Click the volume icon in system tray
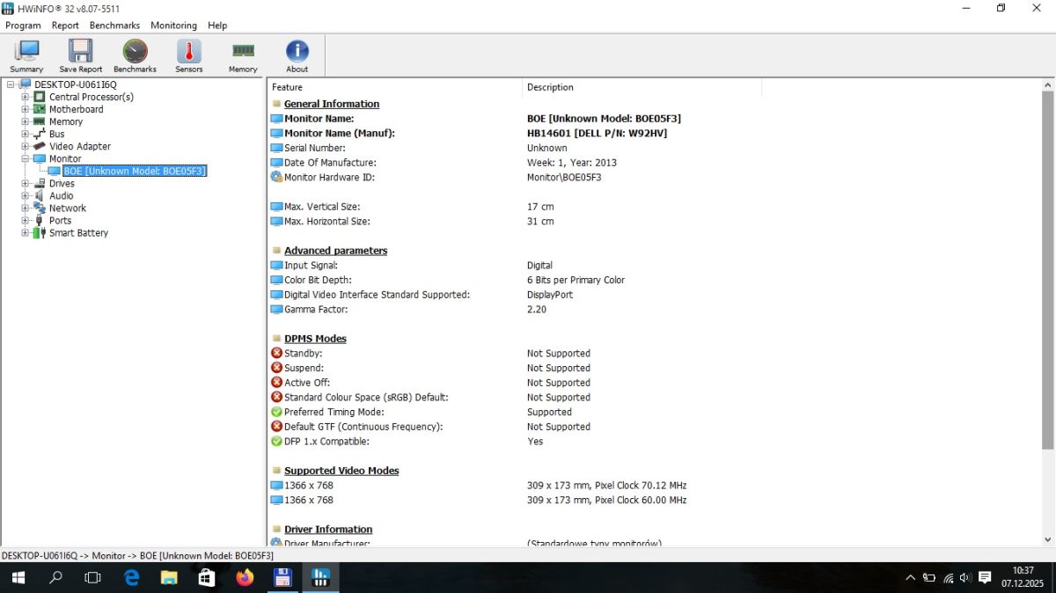The image size is (1056, 593). 965,578
